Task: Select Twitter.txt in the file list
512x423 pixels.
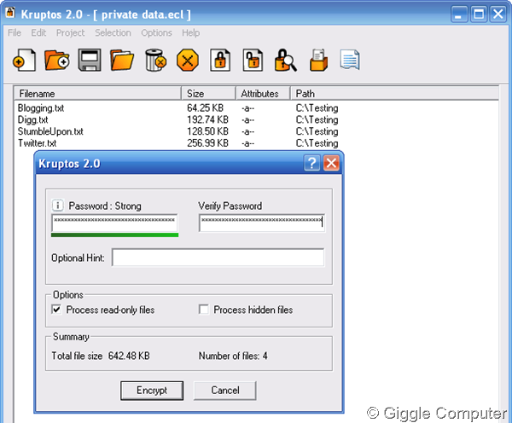Action: coord(37,143)
